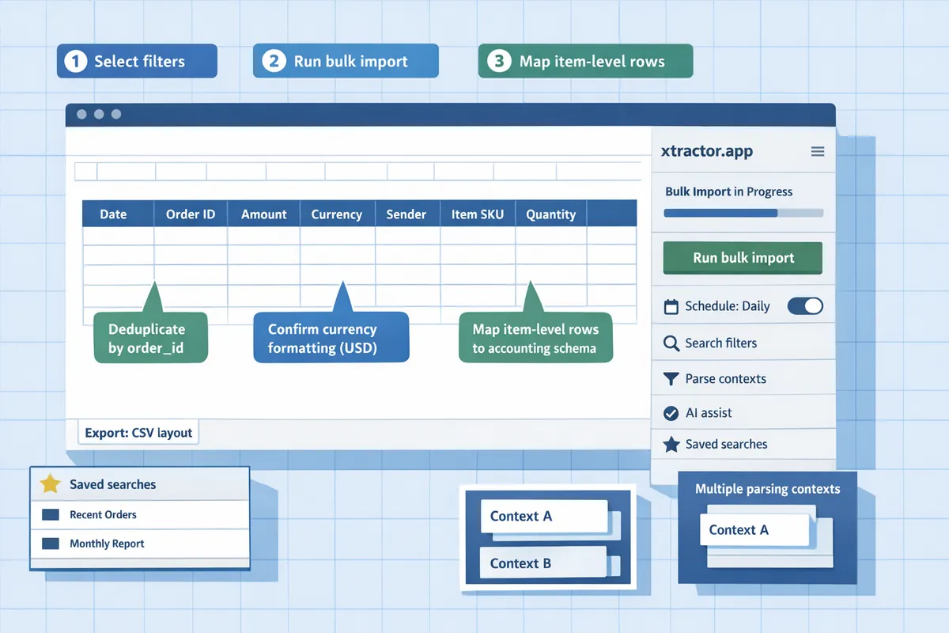
Task: Click the blue icon beside Monthly Report
Action: 50,544
